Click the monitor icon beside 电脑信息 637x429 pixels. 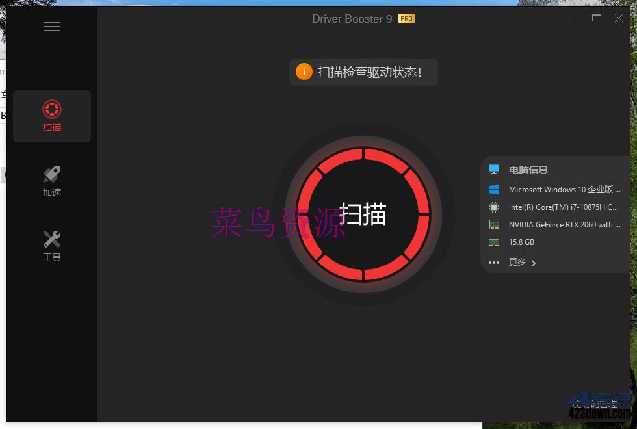[x=494, y=169]
